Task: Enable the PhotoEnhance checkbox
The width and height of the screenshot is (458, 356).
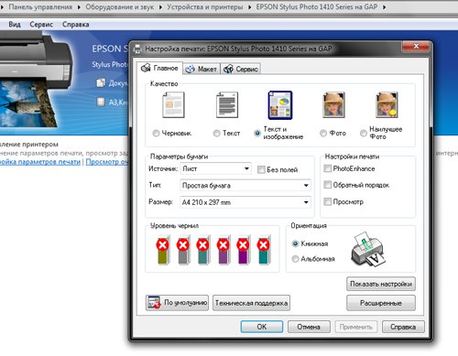Action: (327, 168)
